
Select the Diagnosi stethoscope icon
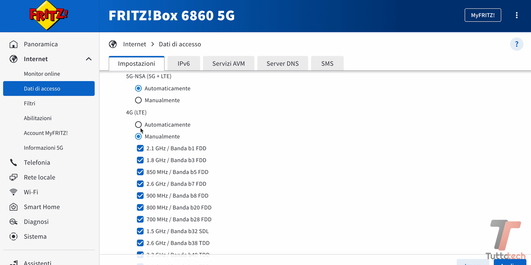click(13, 221)
